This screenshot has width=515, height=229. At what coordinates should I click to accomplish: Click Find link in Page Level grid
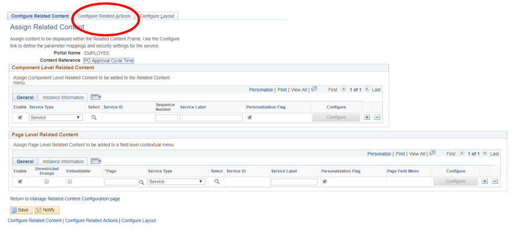point(400,154)
